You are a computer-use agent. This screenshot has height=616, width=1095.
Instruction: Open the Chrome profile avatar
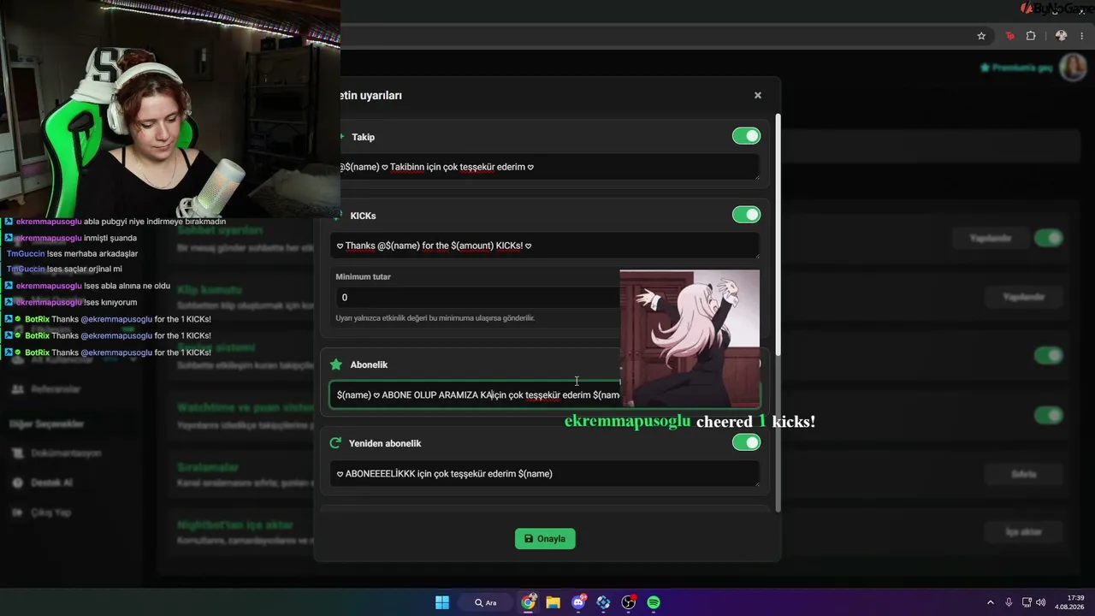click(1061, 36)
